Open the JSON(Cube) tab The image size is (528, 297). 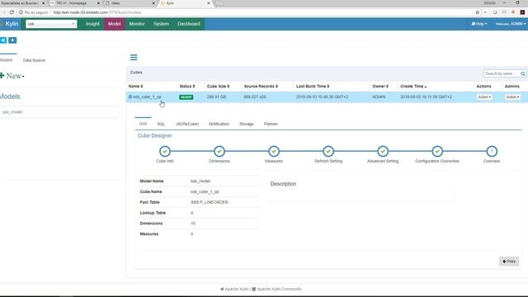click(187, 124)
